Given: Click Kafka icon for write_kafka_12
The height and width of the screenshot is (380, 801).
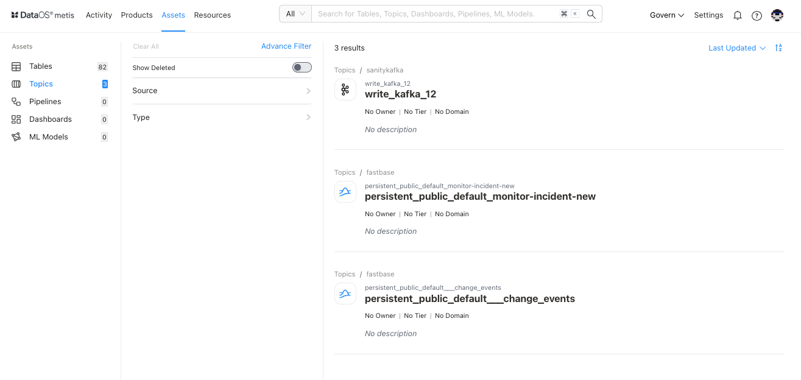Looking at the screenshot, I should (345, 90).
